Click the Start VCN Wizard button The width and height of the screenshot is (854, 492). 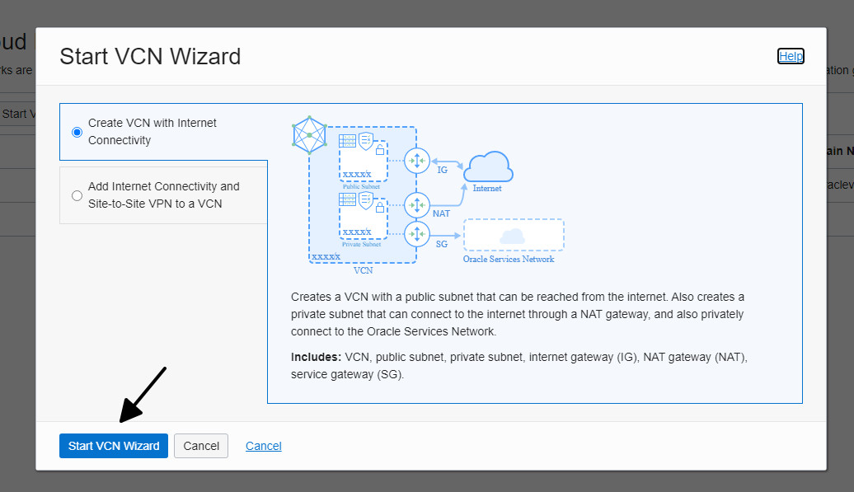pyautogui.click(x=113, y=446)
